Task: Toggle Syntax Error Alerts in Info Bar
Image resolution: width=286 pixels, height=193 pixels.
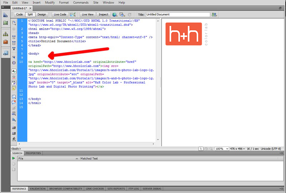Action: point(14,88)
